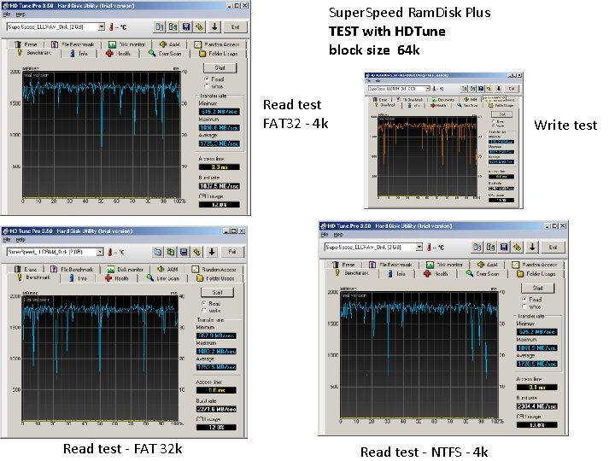Expand drive dropdown in FAT32-4k window
The image size is (615, 461).
101,26
